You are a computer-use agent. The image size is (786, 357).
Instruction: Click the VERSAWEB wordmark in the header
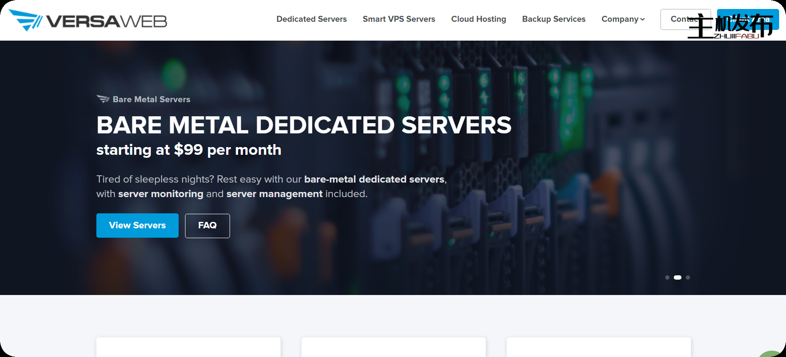[x=106, y=21]
